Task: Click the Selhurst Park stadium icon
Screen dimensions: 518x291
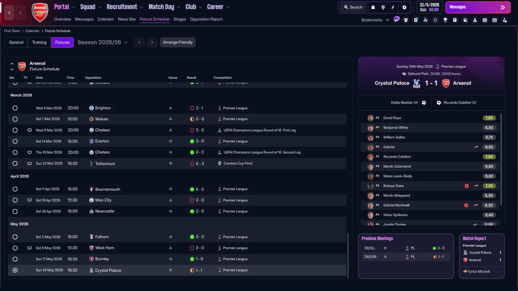Action: click(x=404, y=74)
